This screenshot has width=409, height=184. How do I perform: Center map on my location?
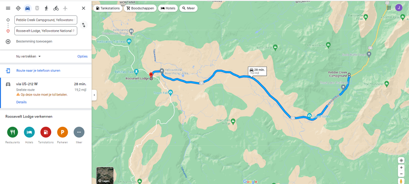[x=401, y=160]
